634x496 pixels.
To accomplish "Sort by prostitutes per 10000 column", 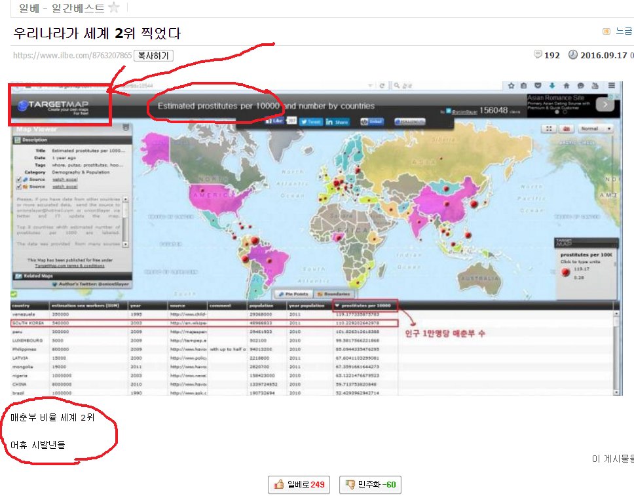I will tap(365, 305).
